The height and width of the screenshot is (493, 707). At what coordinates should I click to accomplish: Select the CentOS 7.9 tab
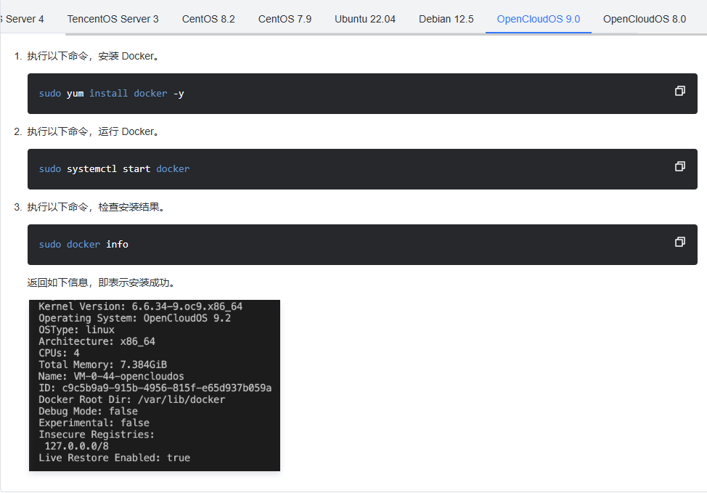(x=285, y=19)
